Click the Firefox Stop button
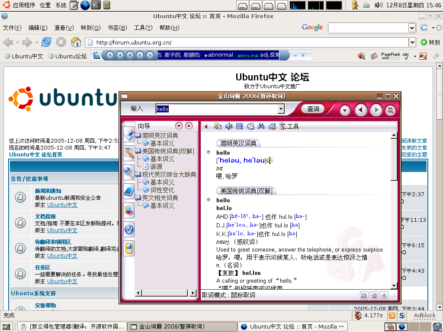The image size is (443, 332). pyautogui.click(x=61, y=42)
